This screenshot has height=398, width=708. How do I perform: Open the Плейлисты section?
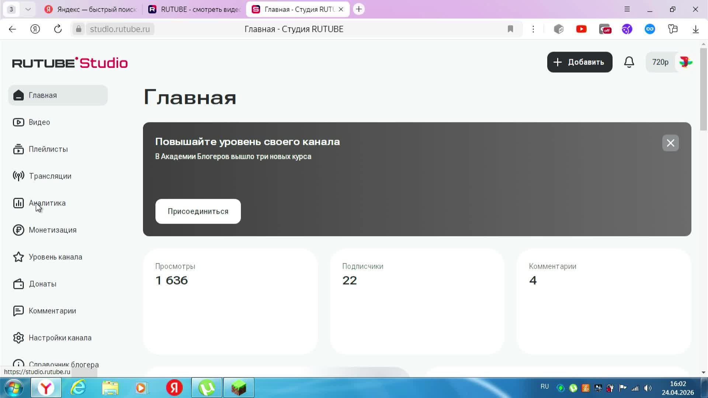[x=48, y=149]
